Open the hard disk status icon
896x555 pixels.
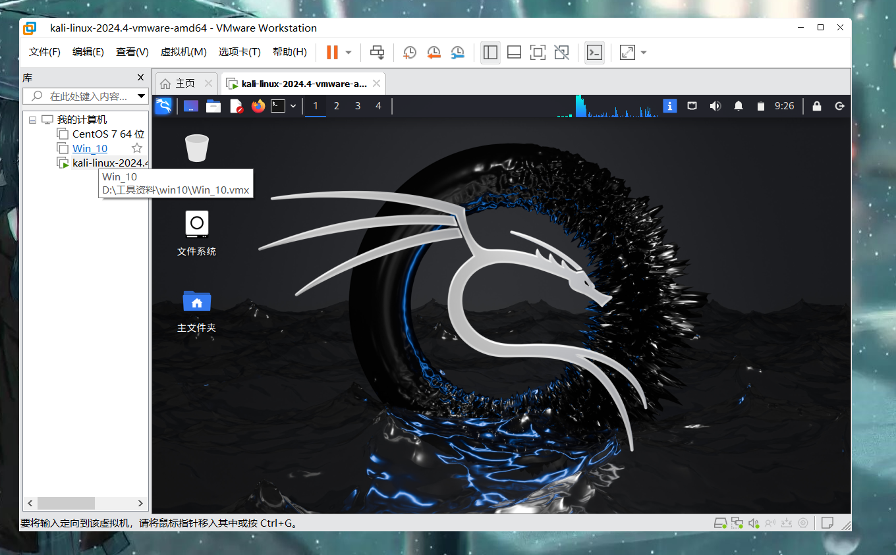click(x=721, y=523)
